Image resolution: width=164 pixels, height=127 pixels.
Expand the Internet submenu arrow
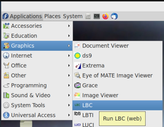click(69, 56)
